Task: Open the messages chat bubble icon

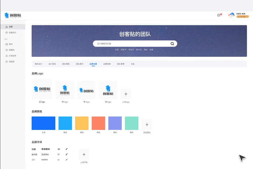Action: [219, 15]
